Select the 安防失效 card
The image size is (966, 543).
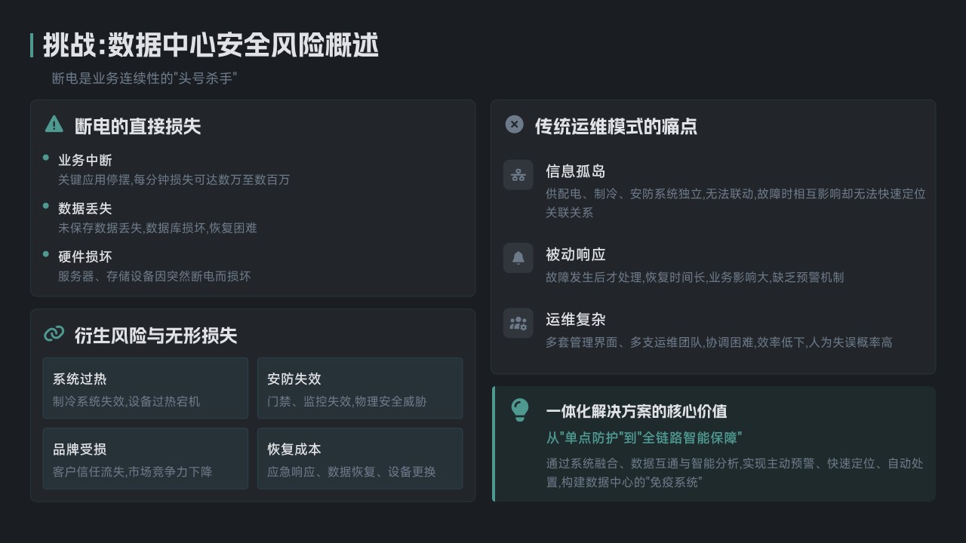pos(360,388)
